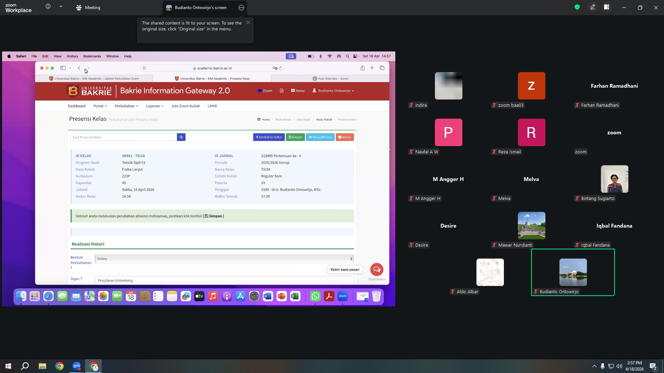Show hidden icons in Windows system tray

point(594,366)
